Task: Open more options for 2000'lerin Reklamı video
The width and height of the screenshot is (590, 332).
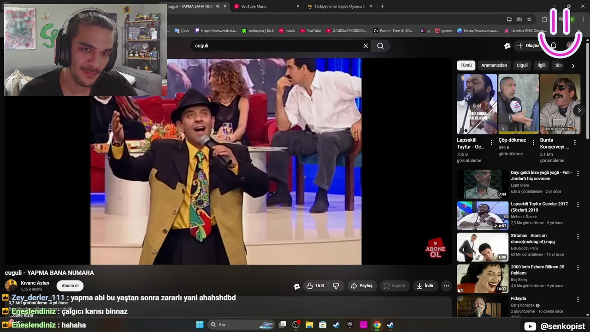Action: click(x=578, y=267)
